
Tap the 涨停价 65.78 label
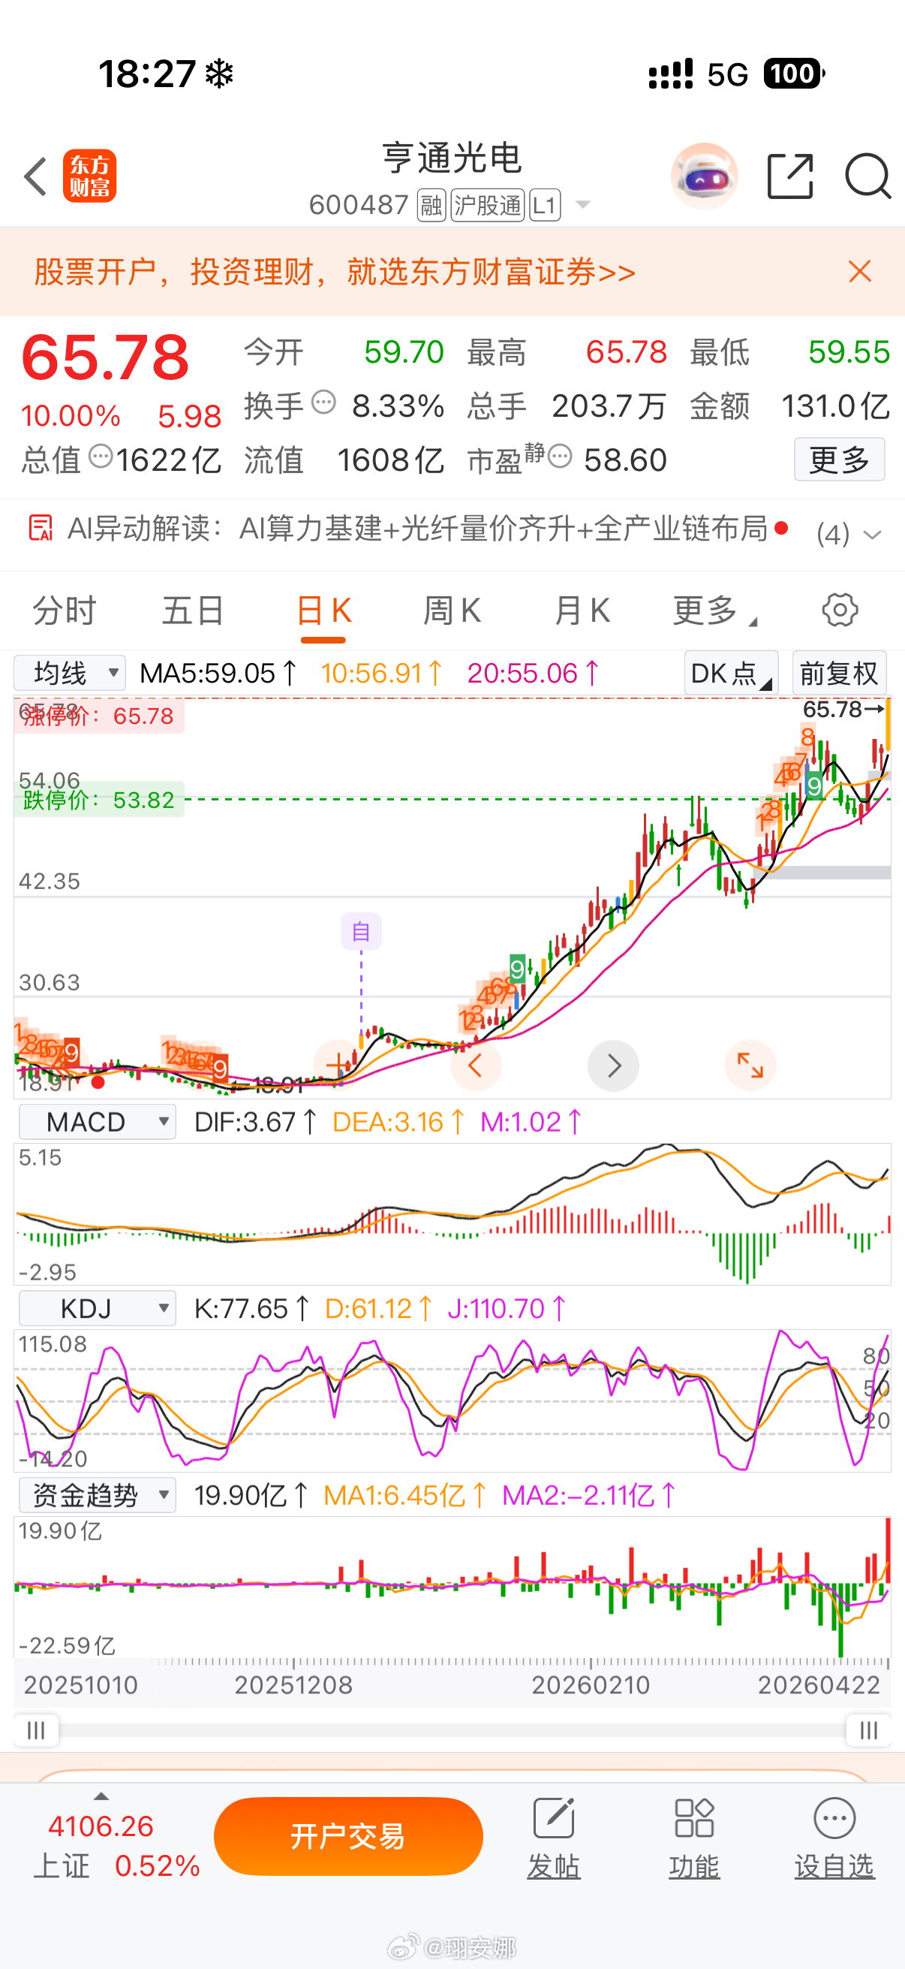click(98, 716)
